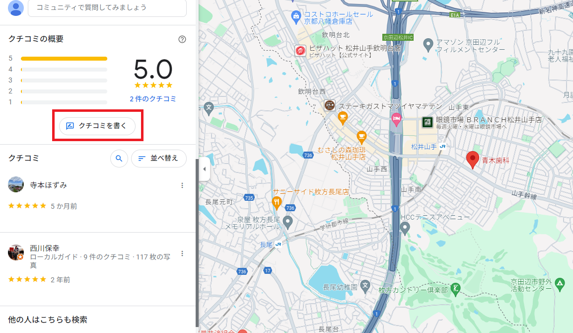Click your profile avatar icon
The image size is (573, 333).
[x=15, y=8]
